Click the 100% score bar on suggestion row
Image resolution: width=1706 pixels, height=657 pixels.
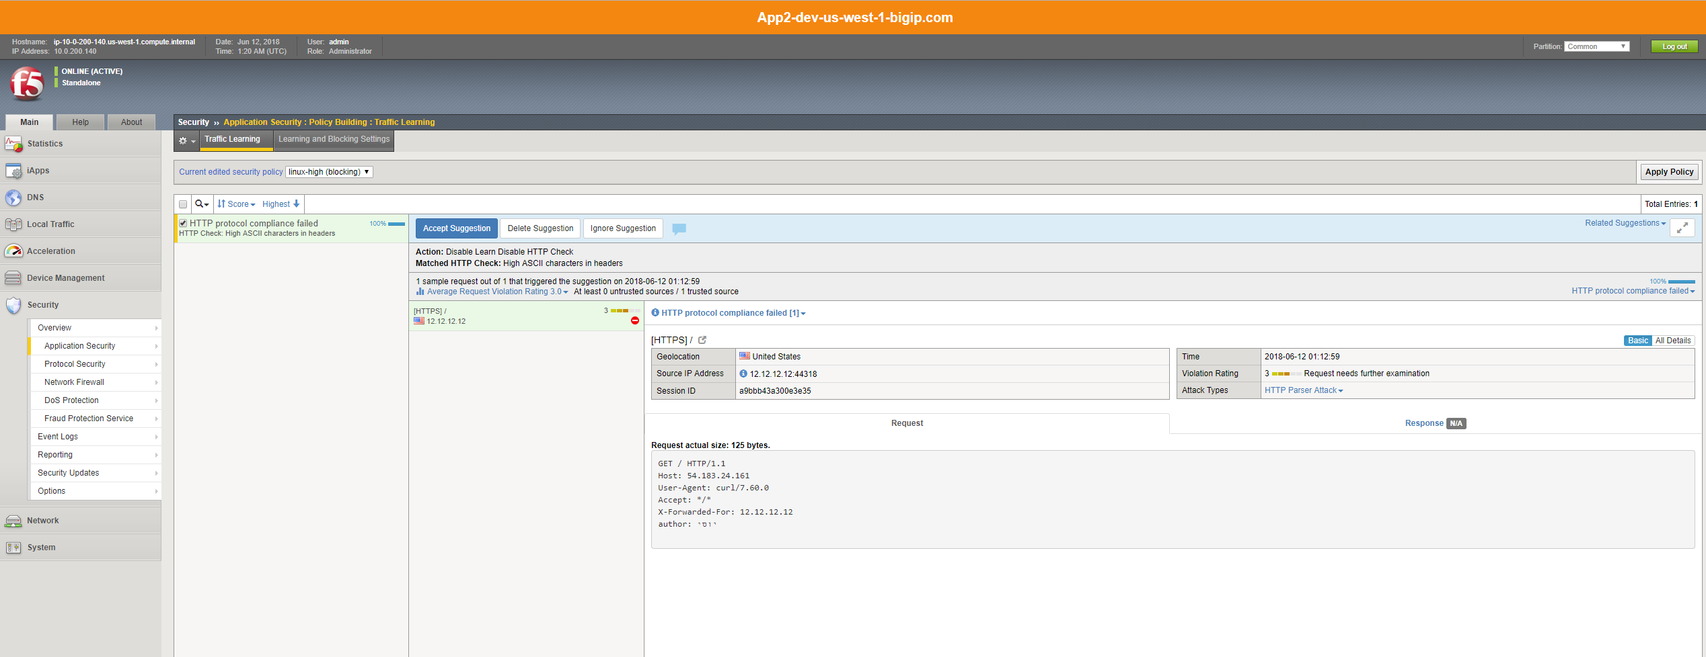[x=396, y=224]
